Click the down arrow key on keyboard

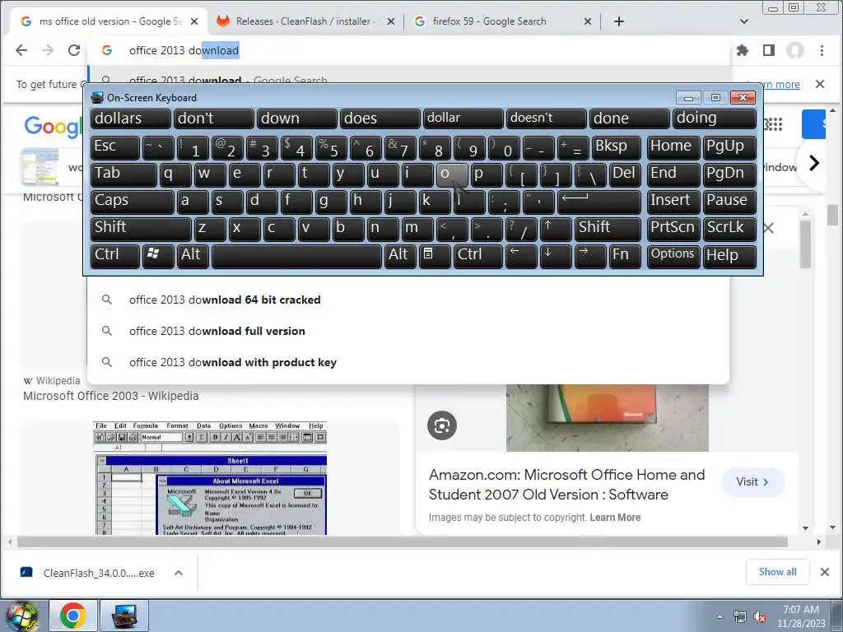[x=556, y=256]
